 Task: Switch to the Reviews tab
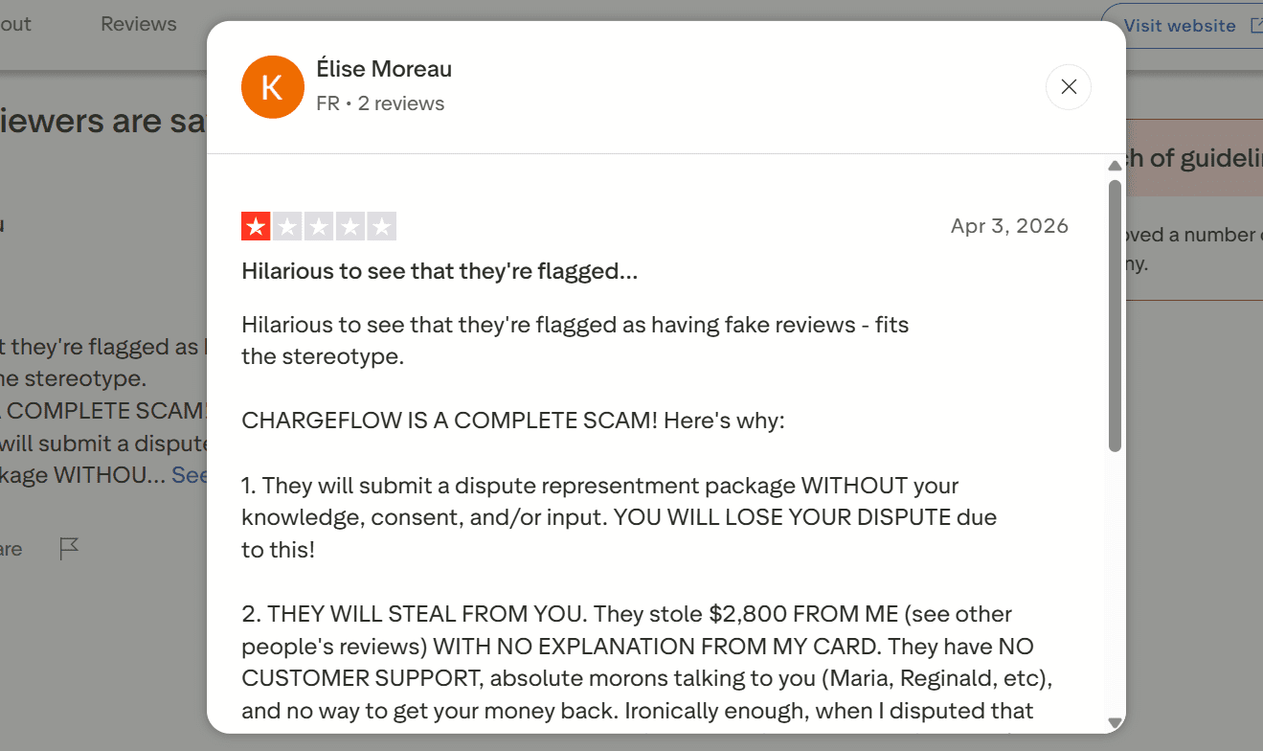click(138, 23)
